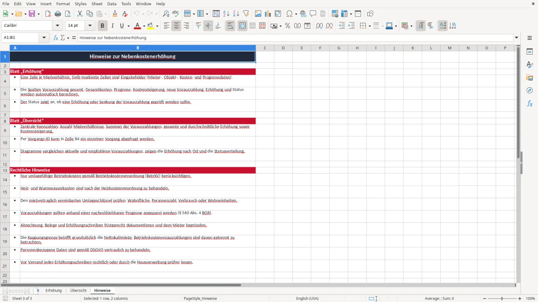Toggle Italic formatting
The height and width of the screenshot is (302, 538).
(x=113, y=26)
